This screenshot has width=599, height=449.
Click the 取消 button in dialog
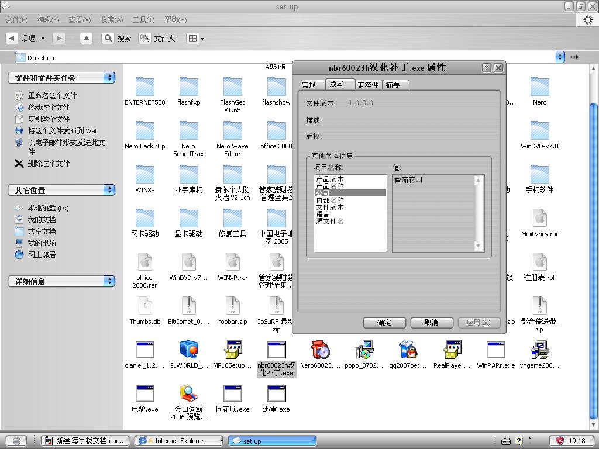coord(432,323)
